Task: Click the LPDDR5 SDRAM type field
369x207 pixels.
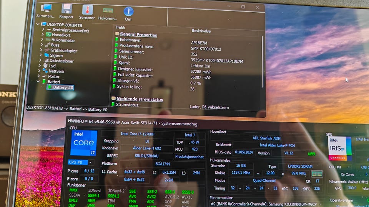Action: point(300,166)
